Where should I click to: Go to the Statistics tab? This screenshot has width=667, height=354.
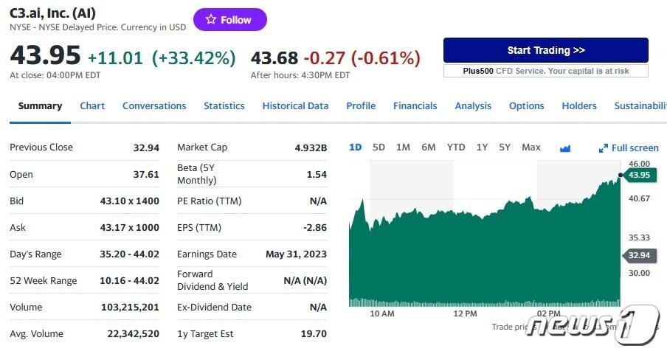coord(224,106)
